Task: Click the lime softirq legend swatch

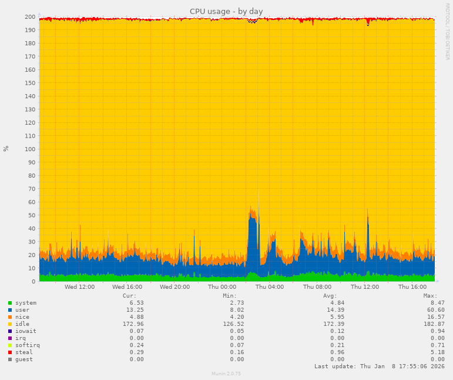Action: (10, 345)
